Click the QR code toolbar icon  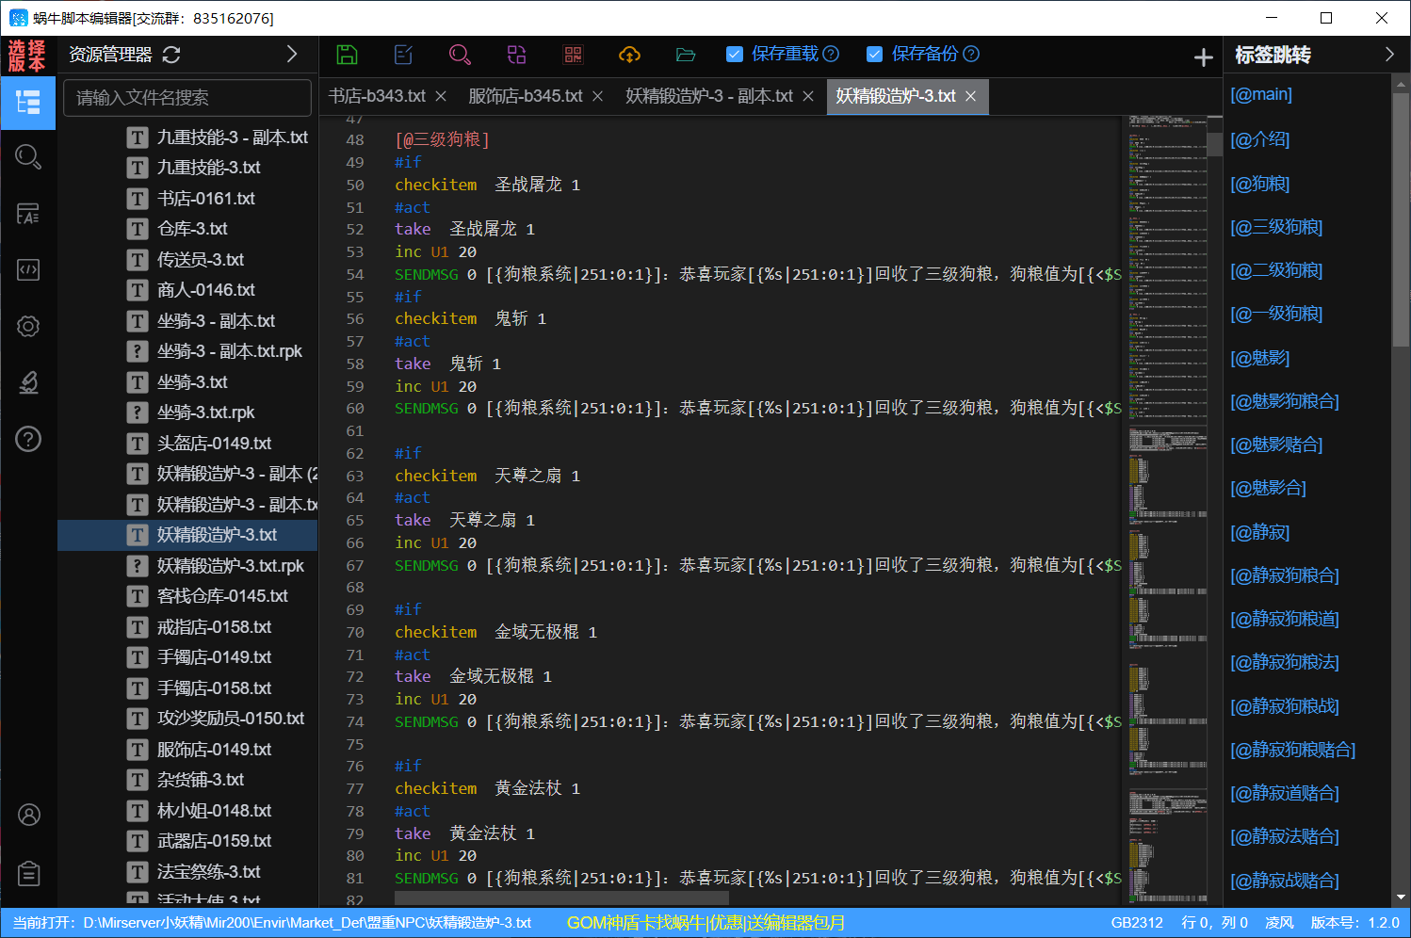pos(573,55)
